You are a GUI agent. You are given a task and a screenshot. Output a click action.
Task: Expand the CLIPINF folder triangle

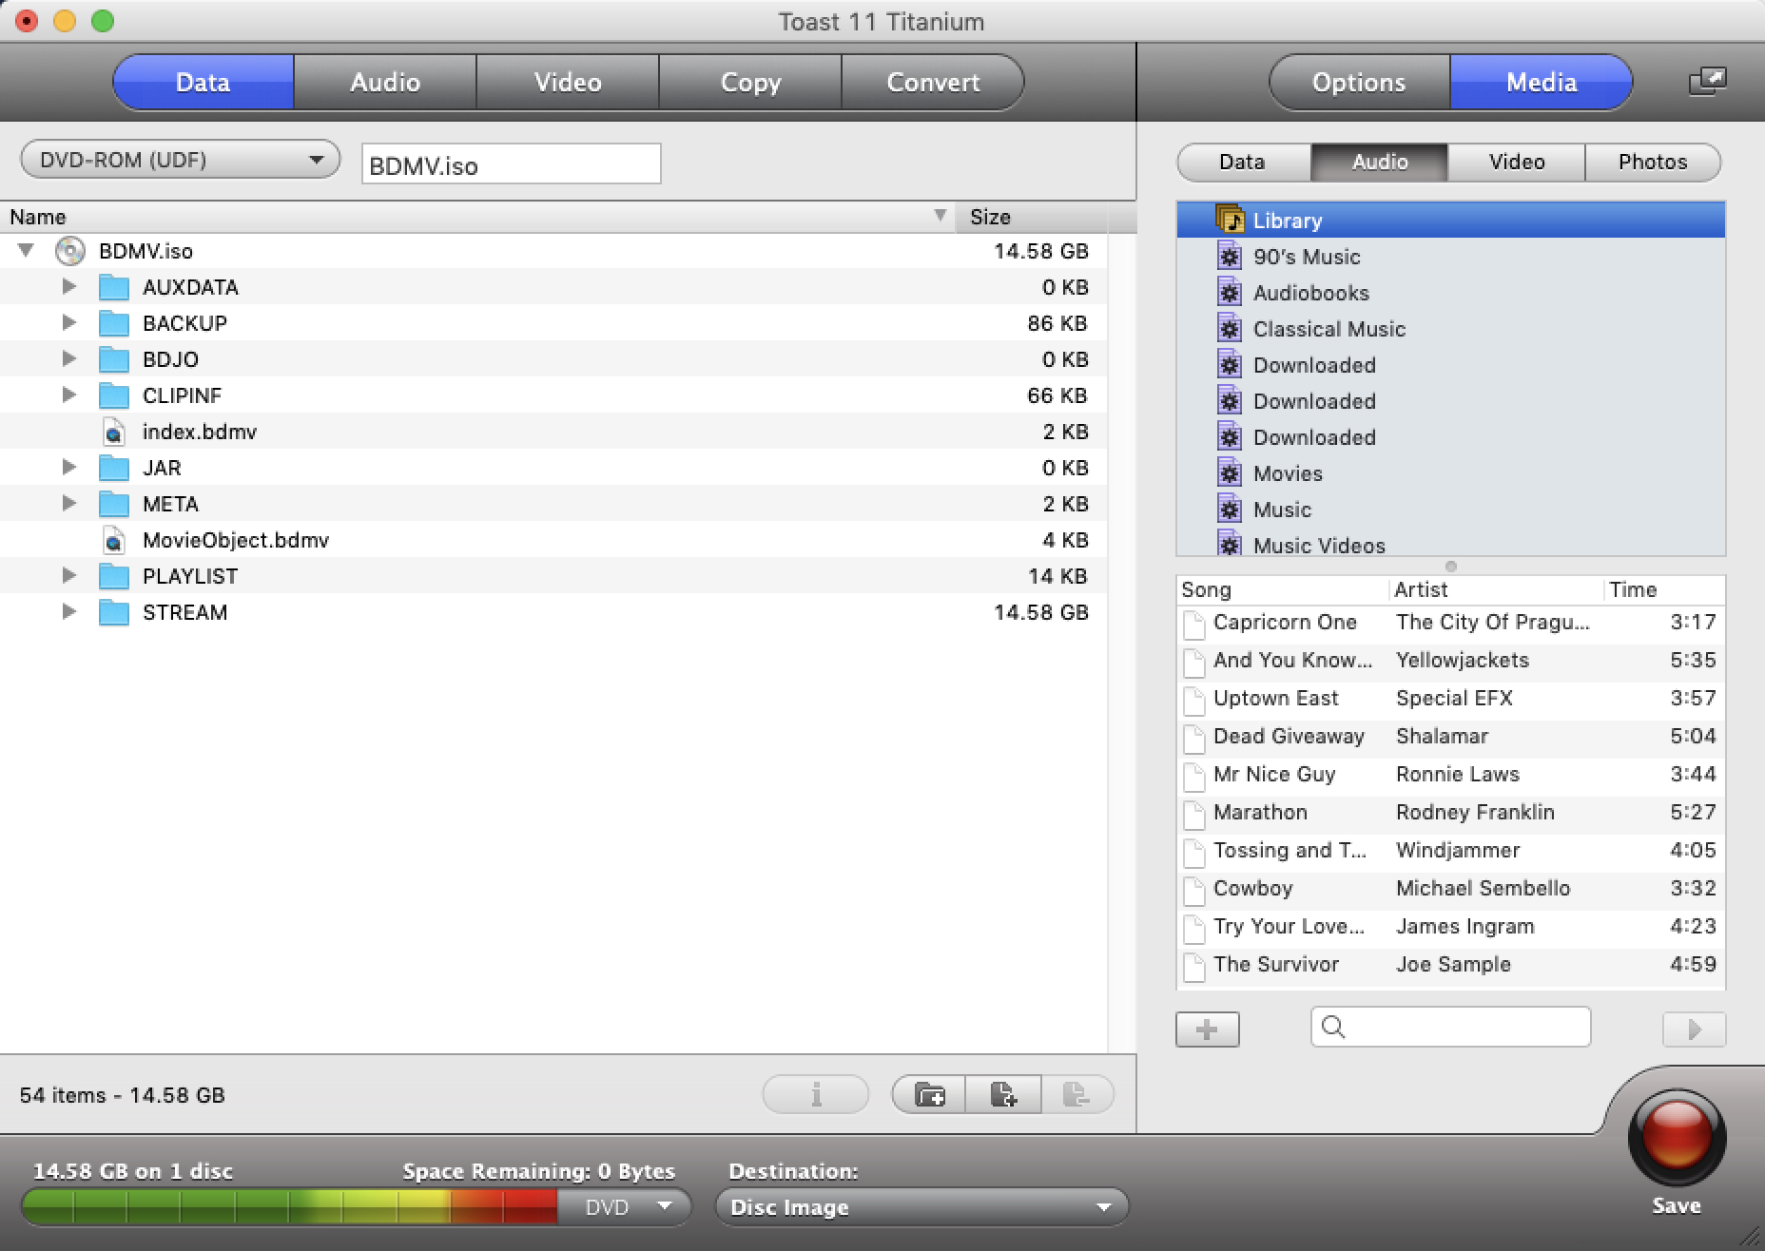pos(68,395)
